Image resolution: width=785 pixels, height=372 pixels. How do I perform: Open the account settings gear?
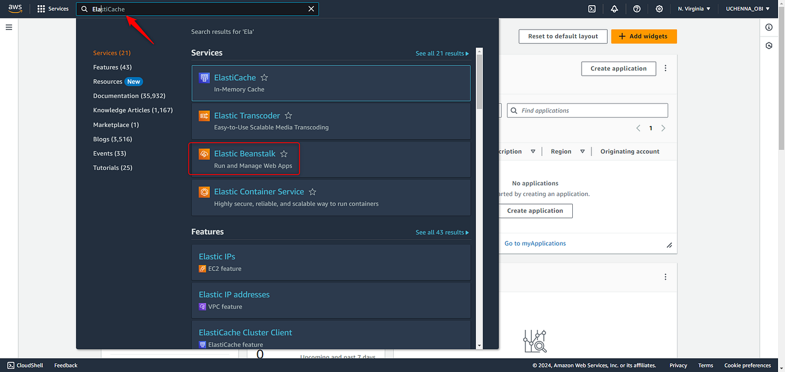coord(659,9)
